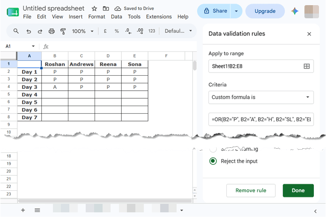Edit the Apply to range field
Viewport: 326px width, 217px height.
pos(261,66)
